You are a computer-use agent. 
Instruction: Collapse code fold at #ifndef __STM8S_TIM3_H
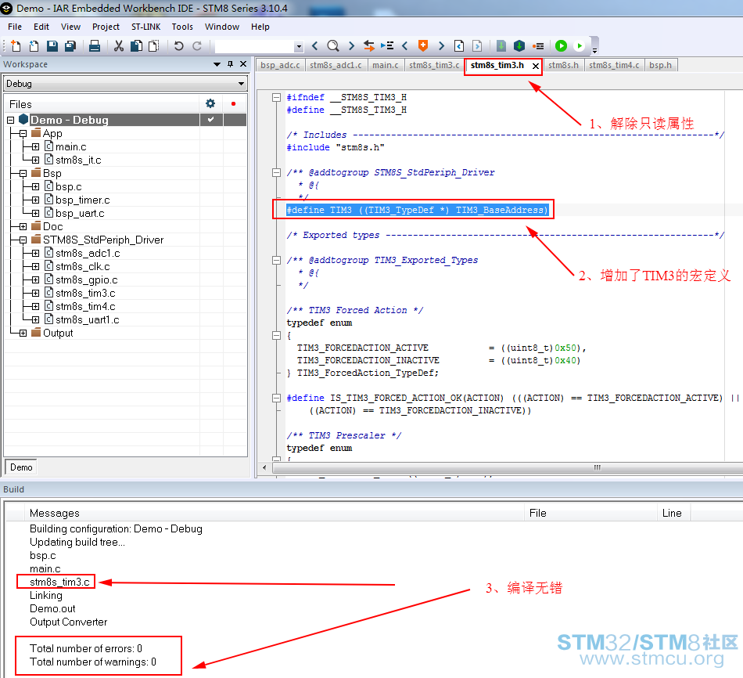coord(276,97)
